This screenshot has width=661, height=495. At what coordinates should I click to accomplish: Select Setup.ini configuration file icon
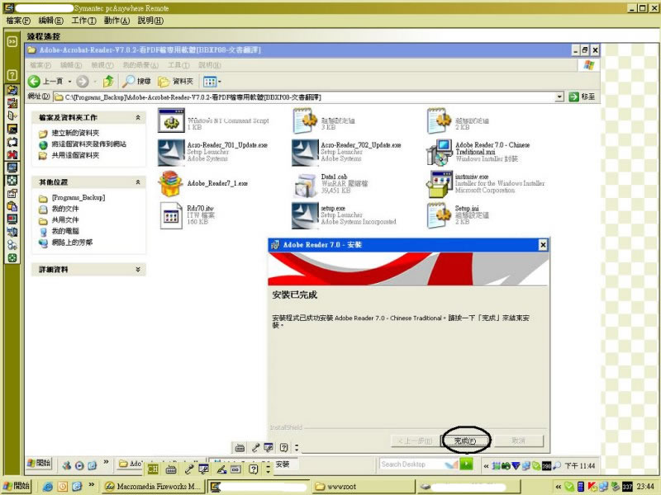tap(437, 215)
